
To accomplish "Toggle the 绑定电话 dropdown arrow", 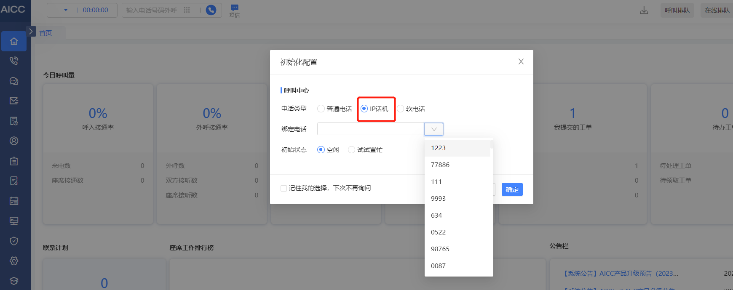I will click(434, 129).
